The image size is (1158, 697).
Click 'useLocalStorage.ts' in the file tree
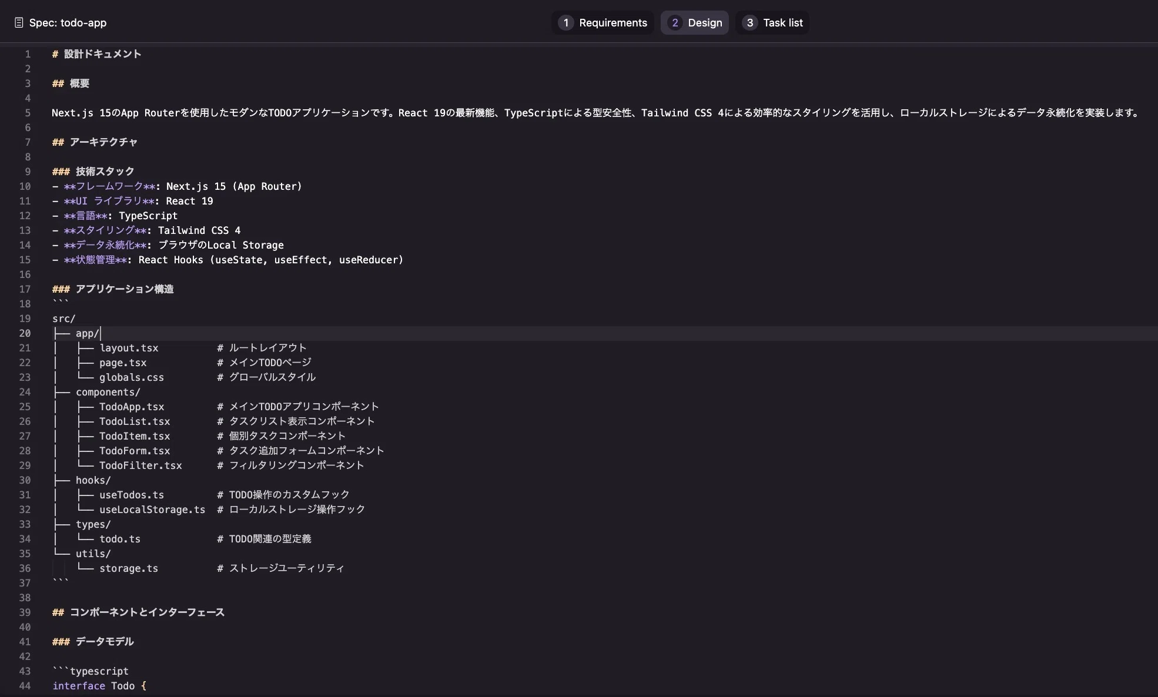pos(152,510)
